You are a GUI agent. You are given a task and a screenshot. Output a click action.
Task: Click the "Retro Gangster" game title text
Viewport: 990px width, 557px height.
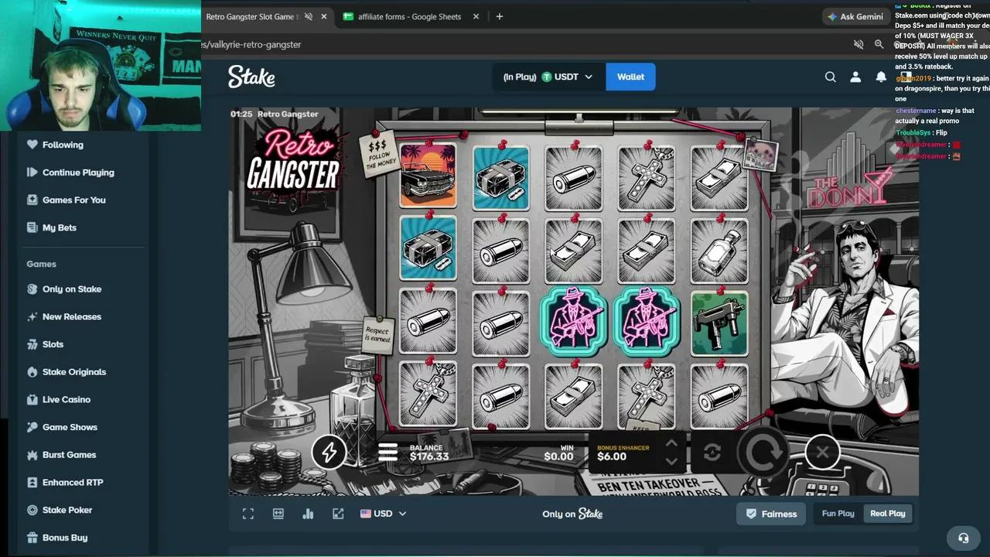pyautogui.click(x=288, y=114)
